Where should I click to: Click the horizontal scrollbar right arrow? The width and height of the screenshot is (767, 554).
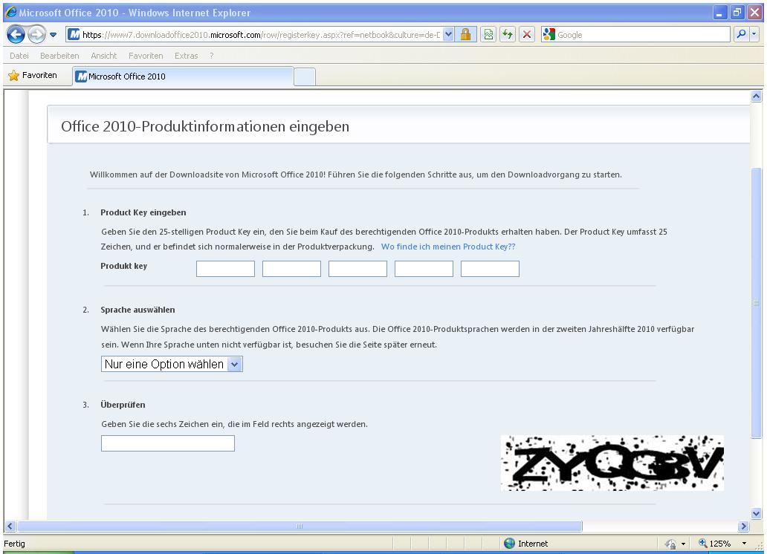(743, 526)
